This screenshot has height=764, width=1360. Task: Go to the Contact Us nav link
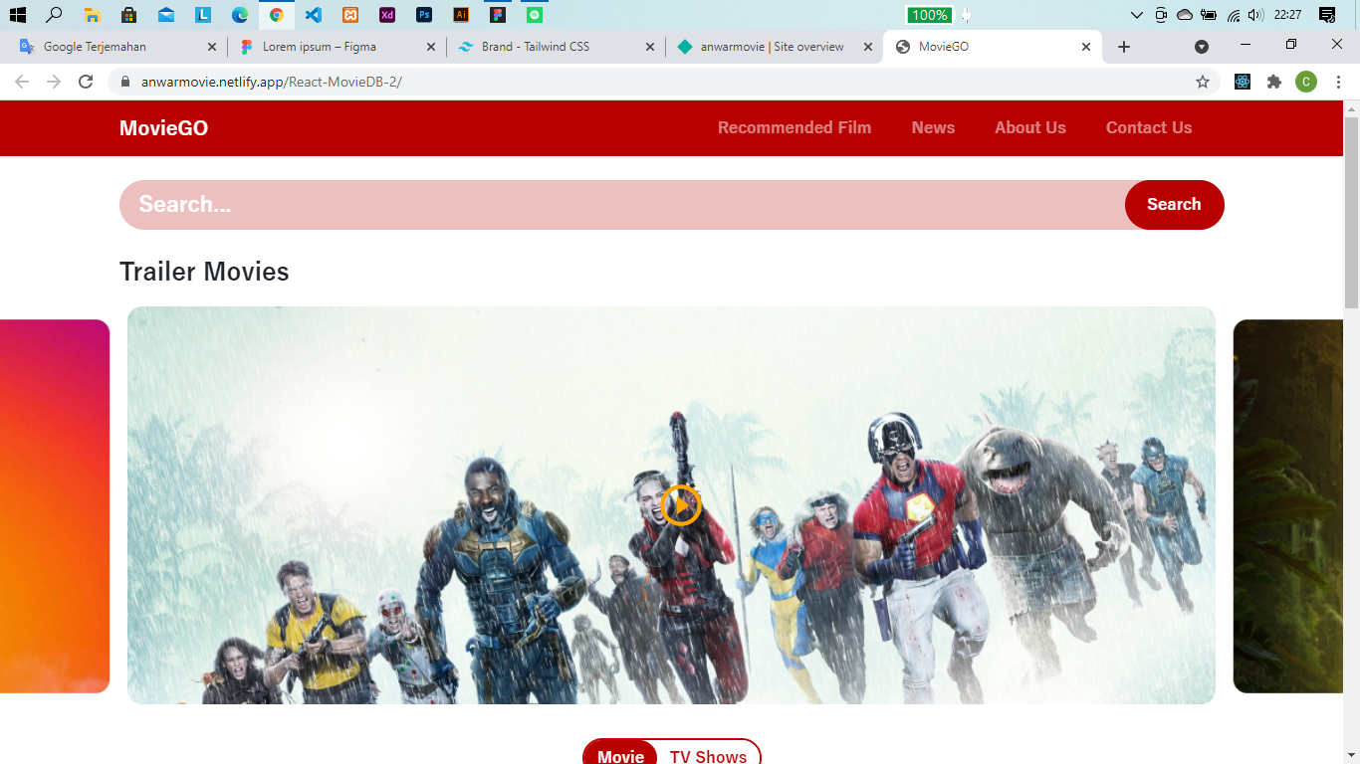(1148, 127)
